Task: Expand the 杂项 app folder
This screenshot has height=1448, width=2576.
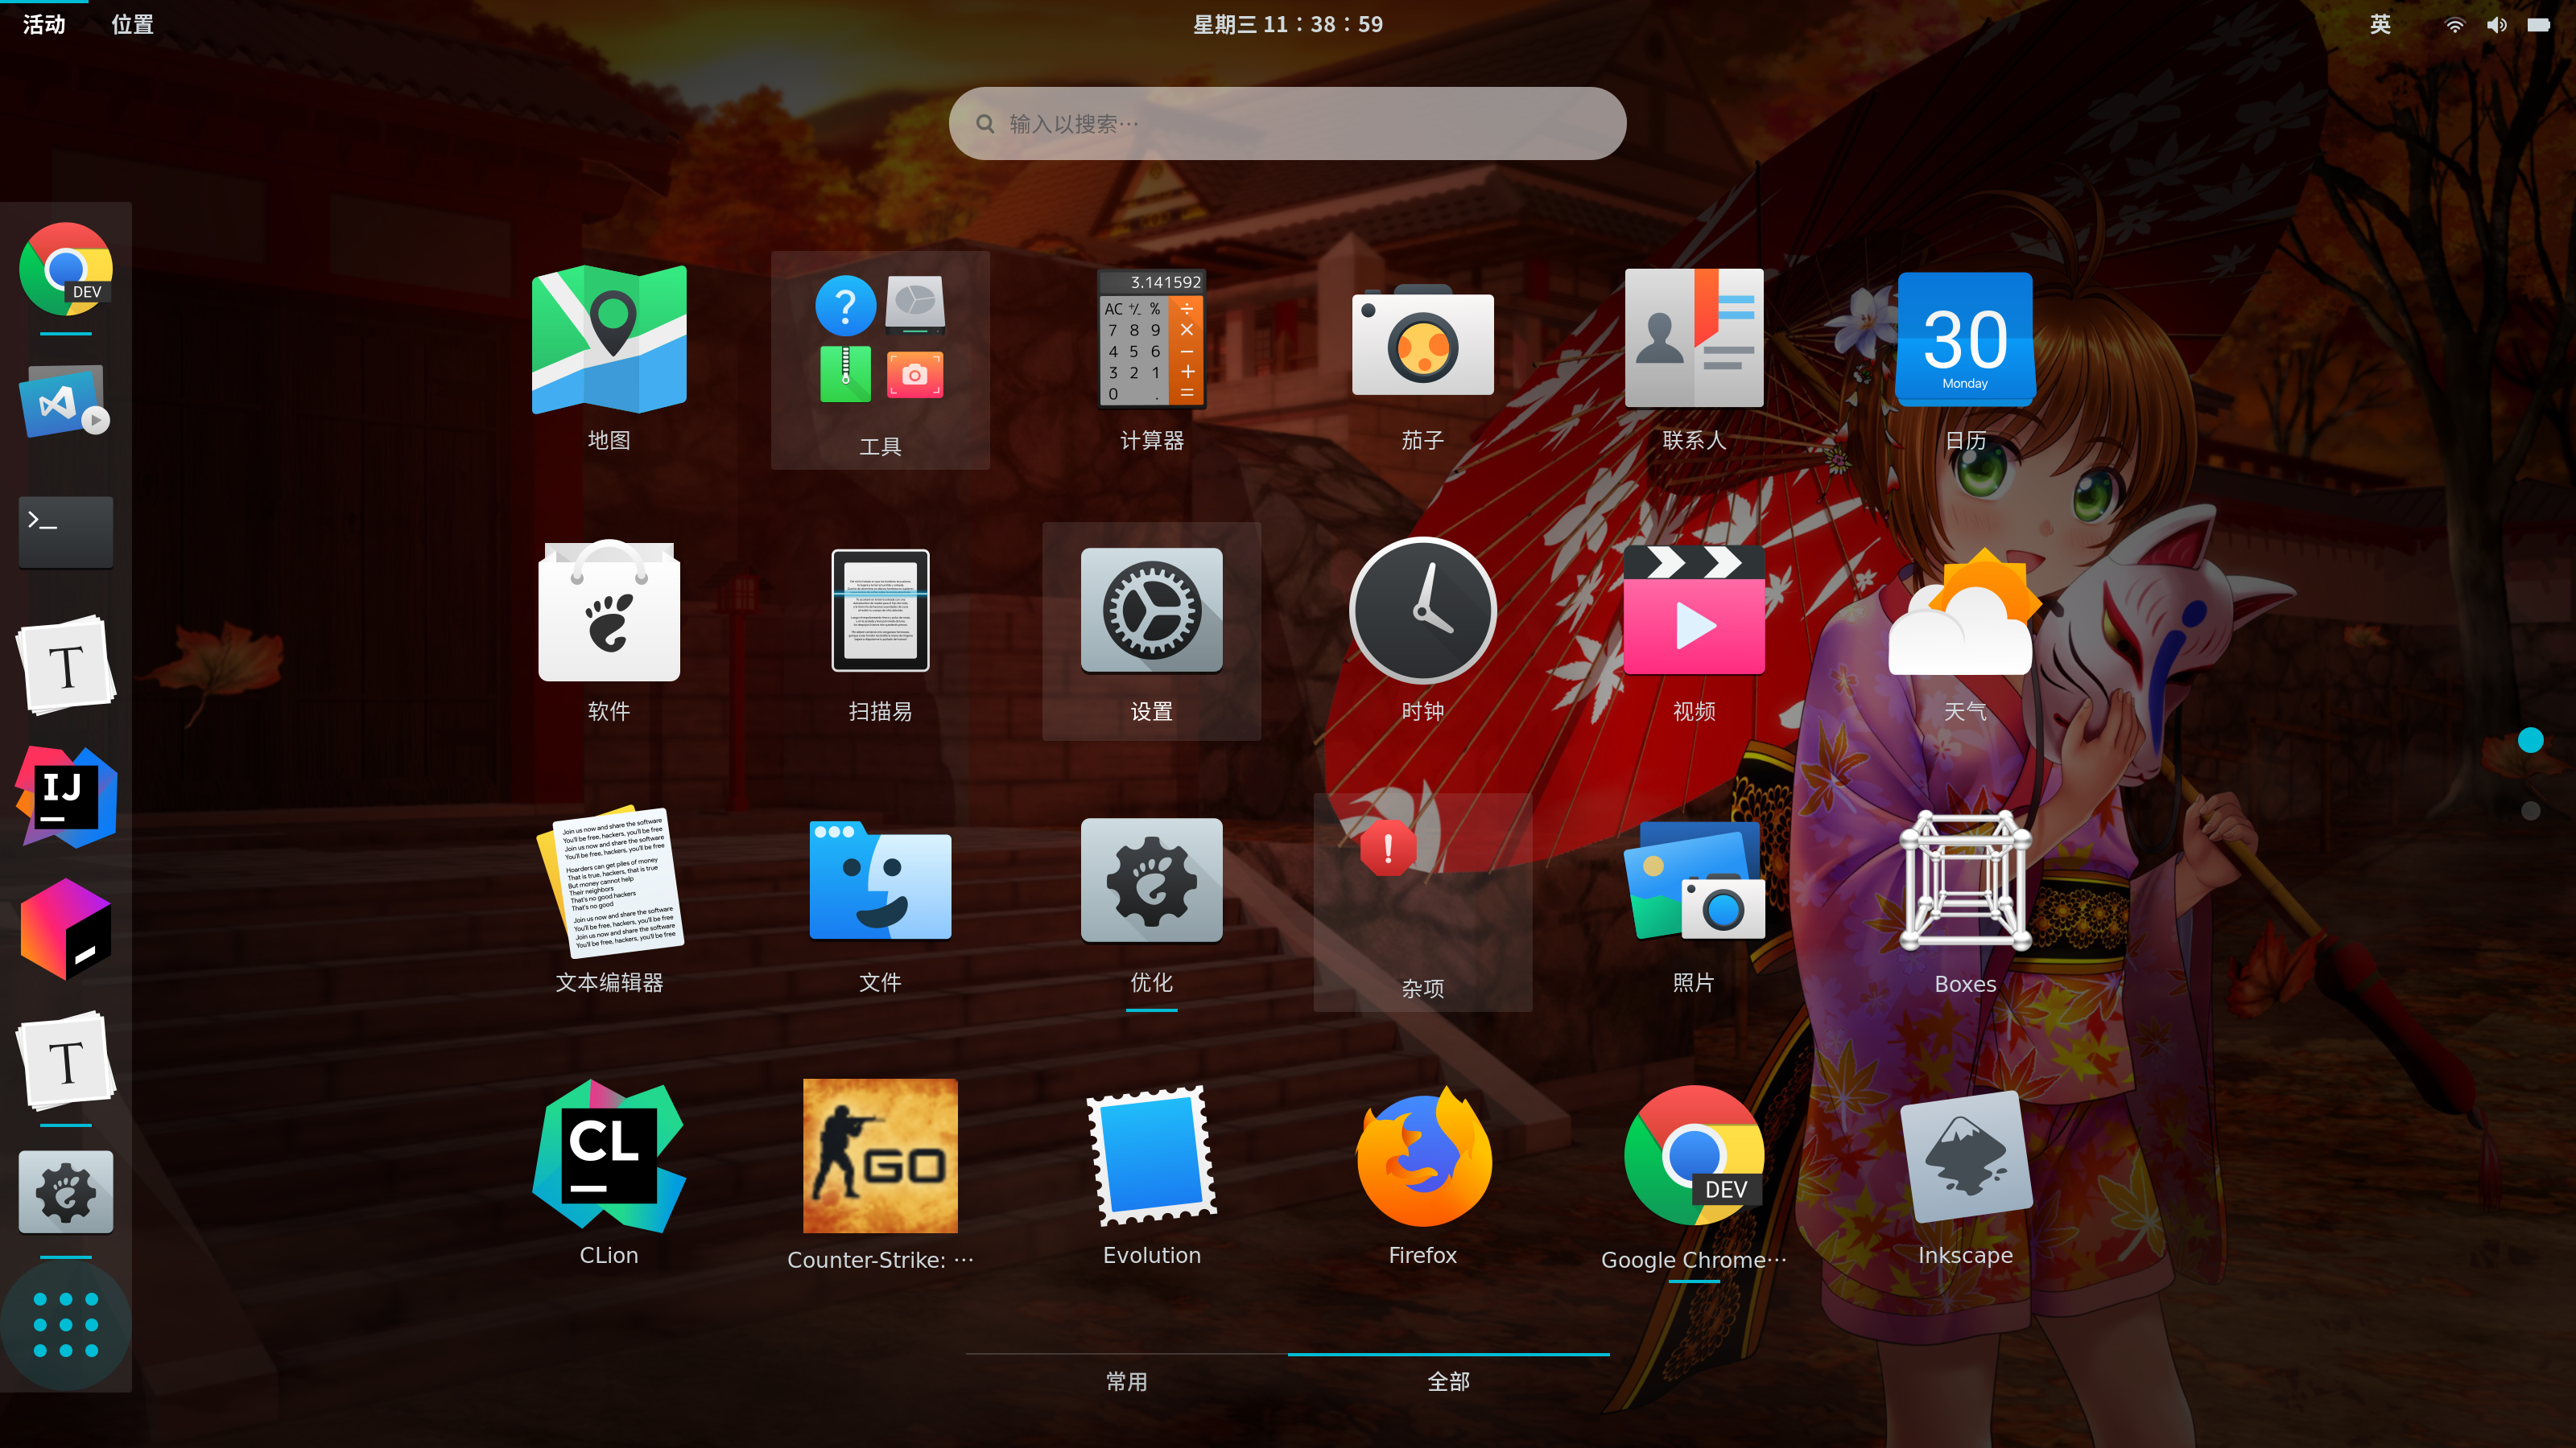Action: click(1422, 903)
